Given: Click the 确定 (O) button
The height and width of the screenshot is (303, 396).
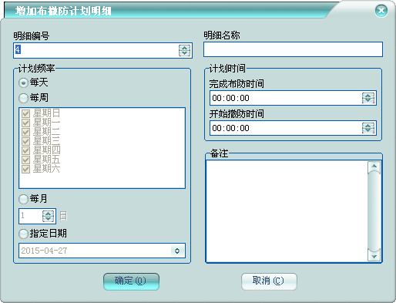Looking at the screenshot, I should (x=131, y=281).
